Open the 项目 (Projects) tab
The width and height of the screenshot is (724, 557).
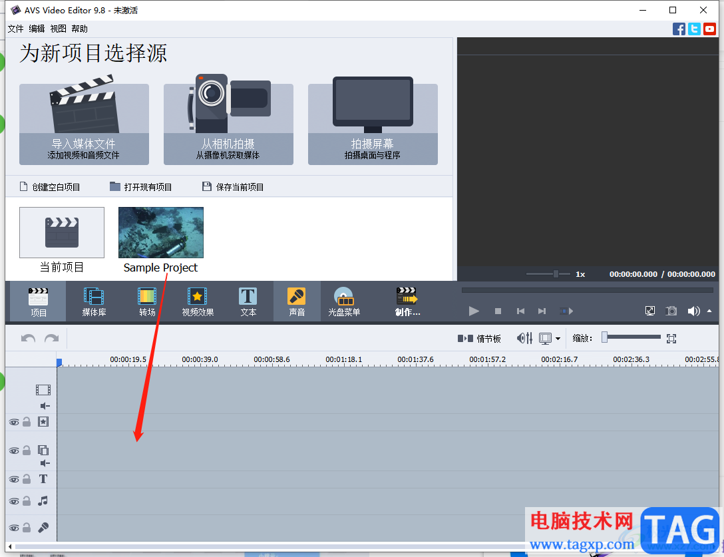tap(38, 301)
